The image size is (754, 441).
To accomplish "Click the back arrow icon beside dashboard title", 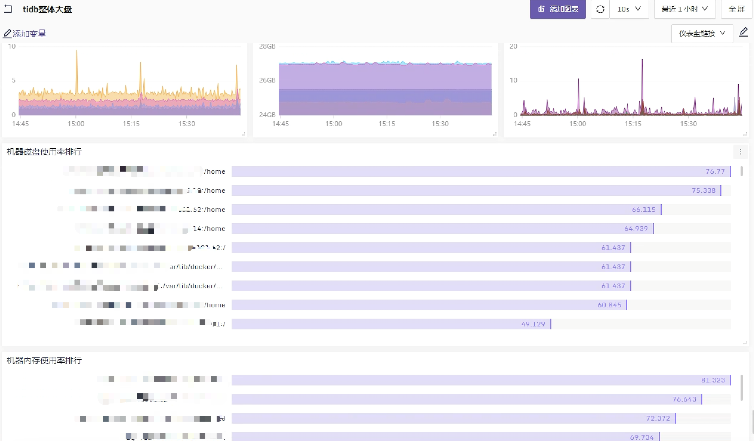I will pos(8,9).
